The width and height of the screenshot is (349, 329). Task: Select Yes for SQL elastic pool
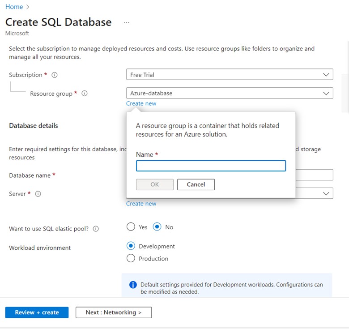(x=131, y=227)
